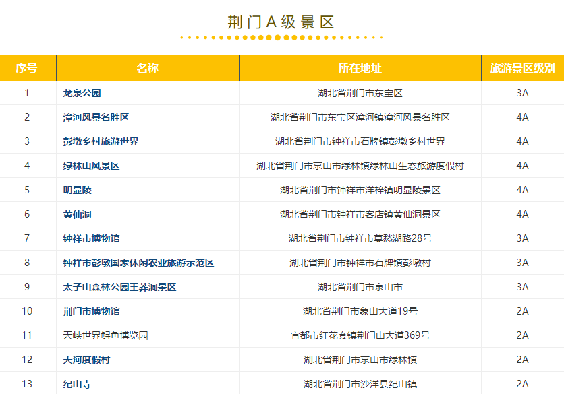Select address 湖北省荆门市钟祥市洋梓镇明显陵景区
564x394 pixels.
360,190
